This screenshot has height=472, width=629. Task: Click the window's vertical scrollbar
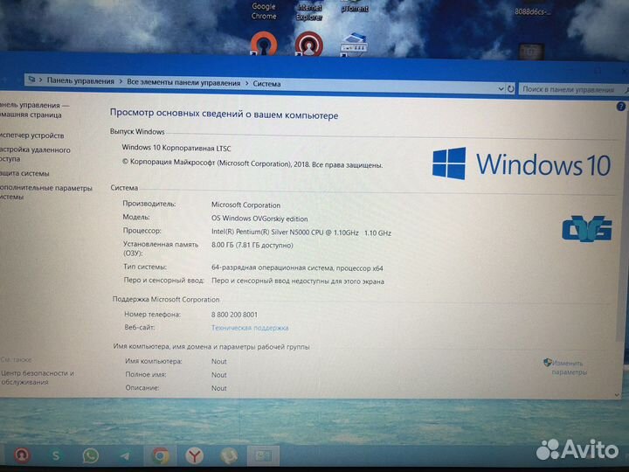click(x=619, y=245)
